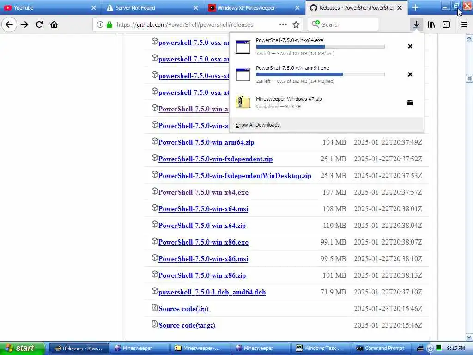Close the Server Not Found tab
Viewport: 473px width, 355px height.
[196, 8]
